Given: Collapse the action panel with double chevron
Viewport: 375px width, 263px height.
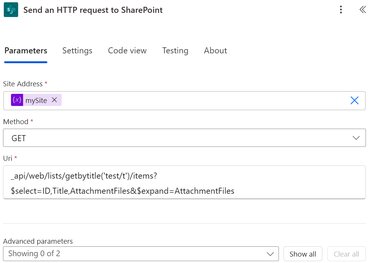Looking at the screenshot, I should coord(363,10).
